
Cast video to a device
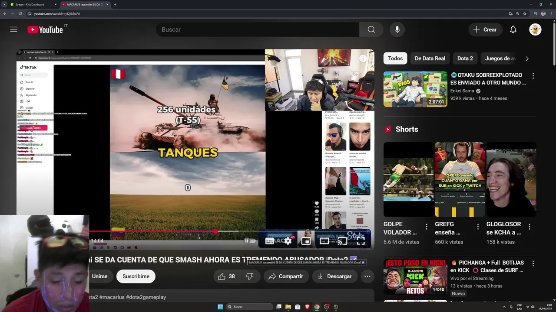(x=342, y=241)
